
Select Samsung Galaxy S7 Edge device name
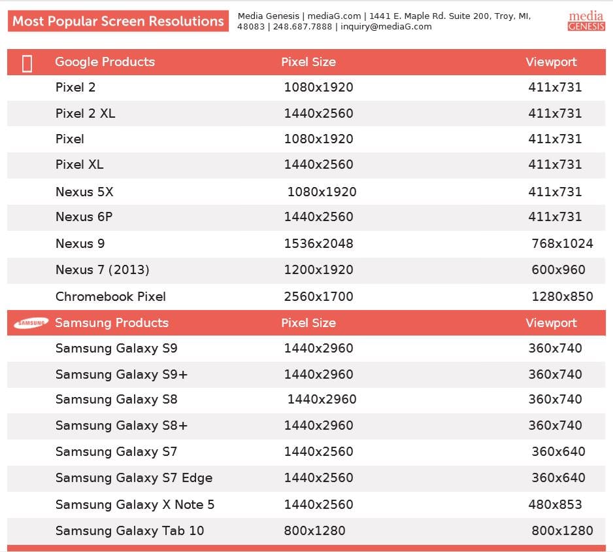(x=133, y=477)
